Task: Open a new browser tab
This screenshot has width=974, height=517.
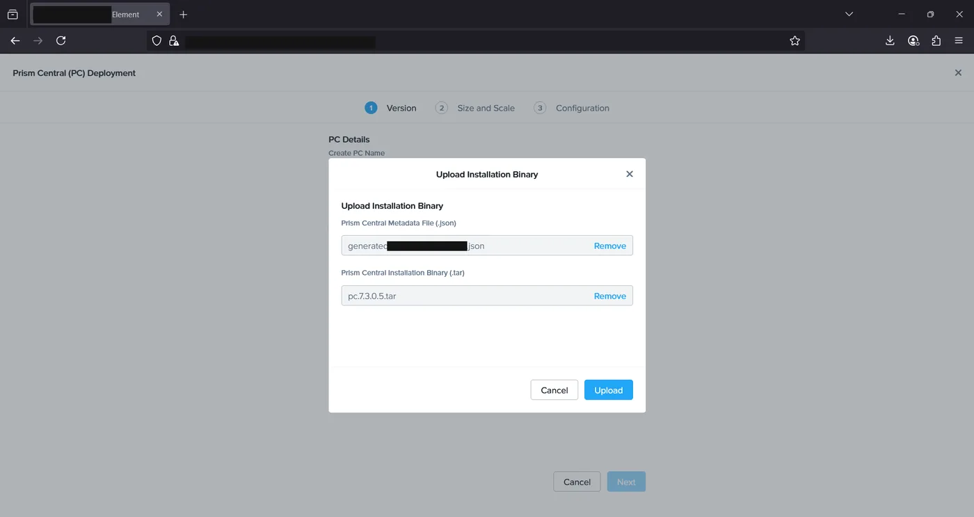Action: coord(184,14)
